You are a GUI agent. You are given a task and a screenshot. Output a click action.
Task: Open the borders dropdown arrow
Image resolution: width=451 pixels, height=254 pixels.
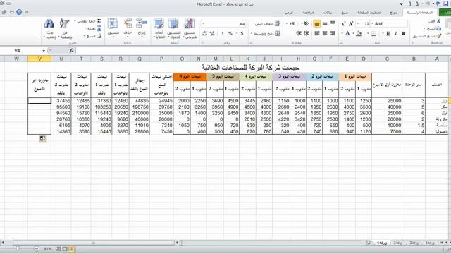tap(368, 34)
